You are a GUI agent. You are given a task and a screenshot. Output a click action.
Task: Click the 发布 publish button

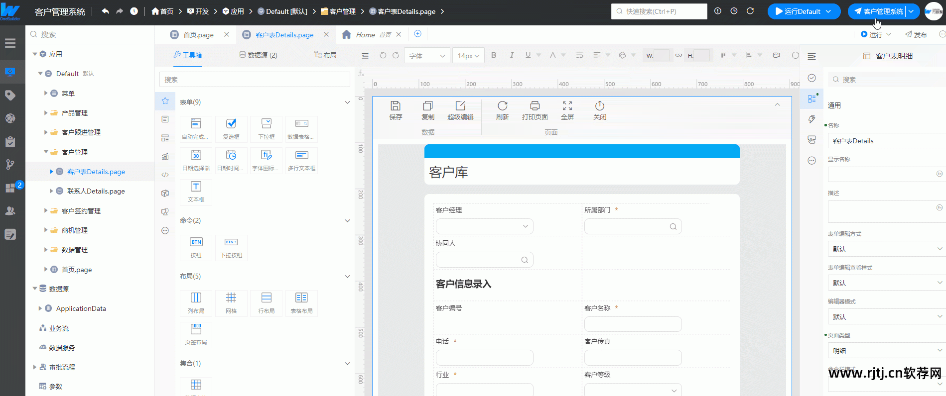coord(916,34)
